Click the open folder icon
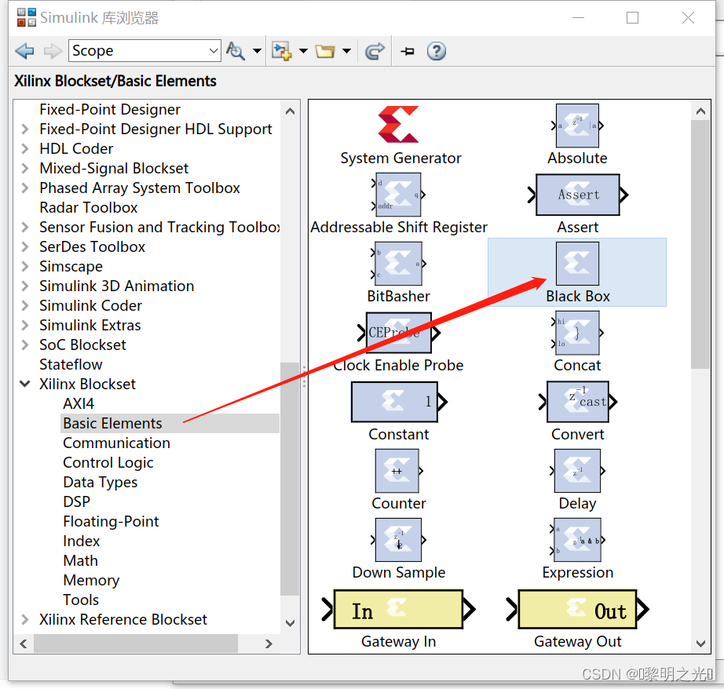Viewport: 724px width, 689px height. 325,51
